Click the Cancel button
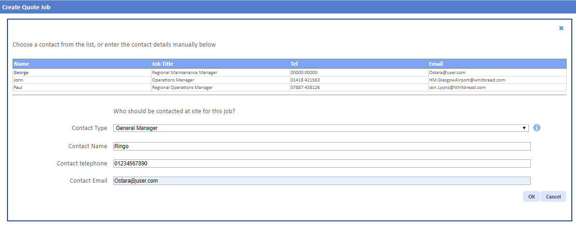 [554, 197]
